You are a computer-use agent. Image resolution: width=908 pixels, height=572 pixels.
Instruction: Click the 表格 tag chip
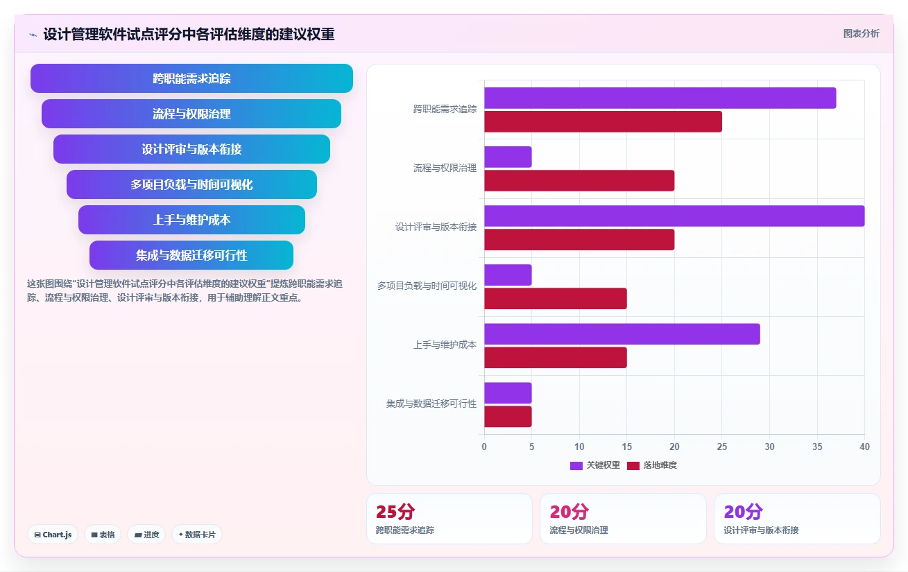(103, 535)
